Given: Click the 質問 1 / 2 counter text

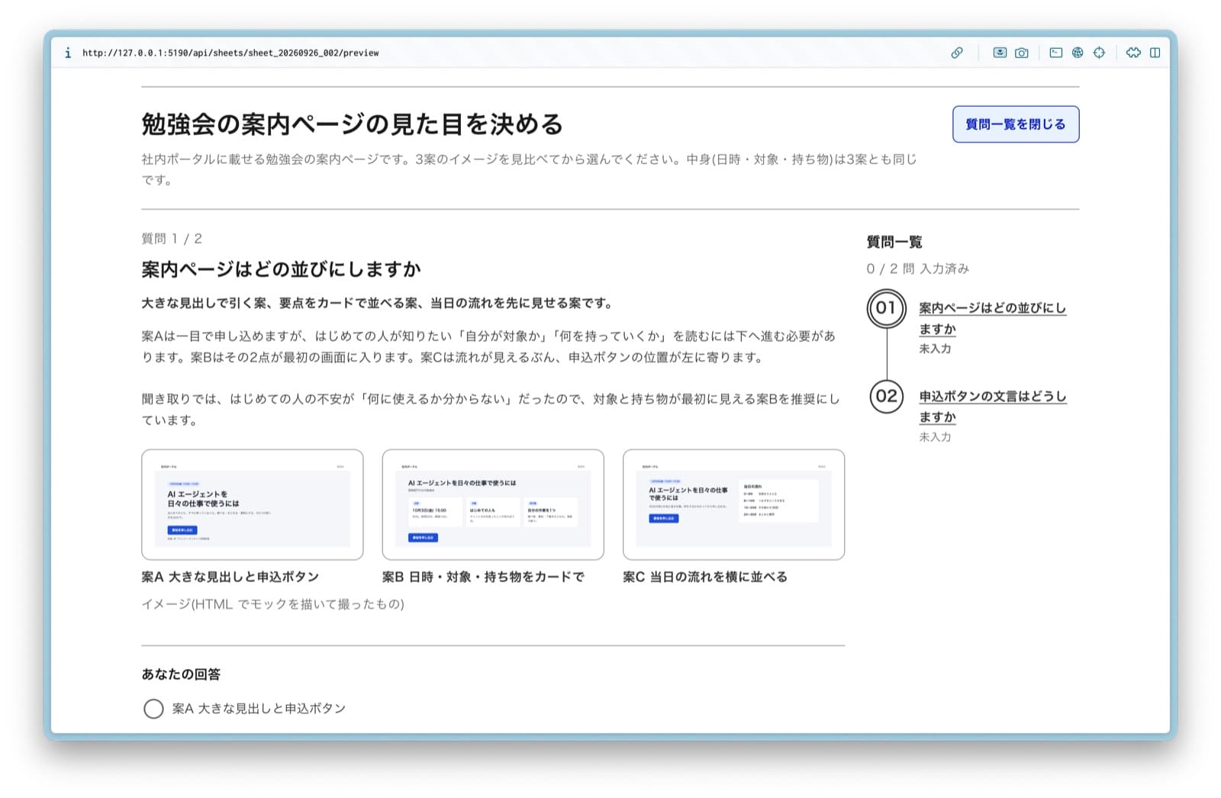Looking at the screenshot, I should (172, 239).
